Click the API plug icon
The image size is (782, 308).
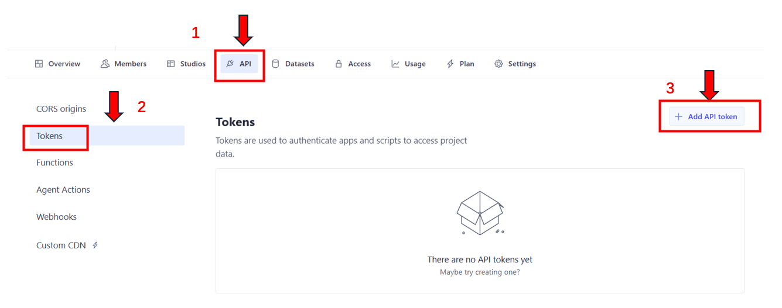(230, 64)
